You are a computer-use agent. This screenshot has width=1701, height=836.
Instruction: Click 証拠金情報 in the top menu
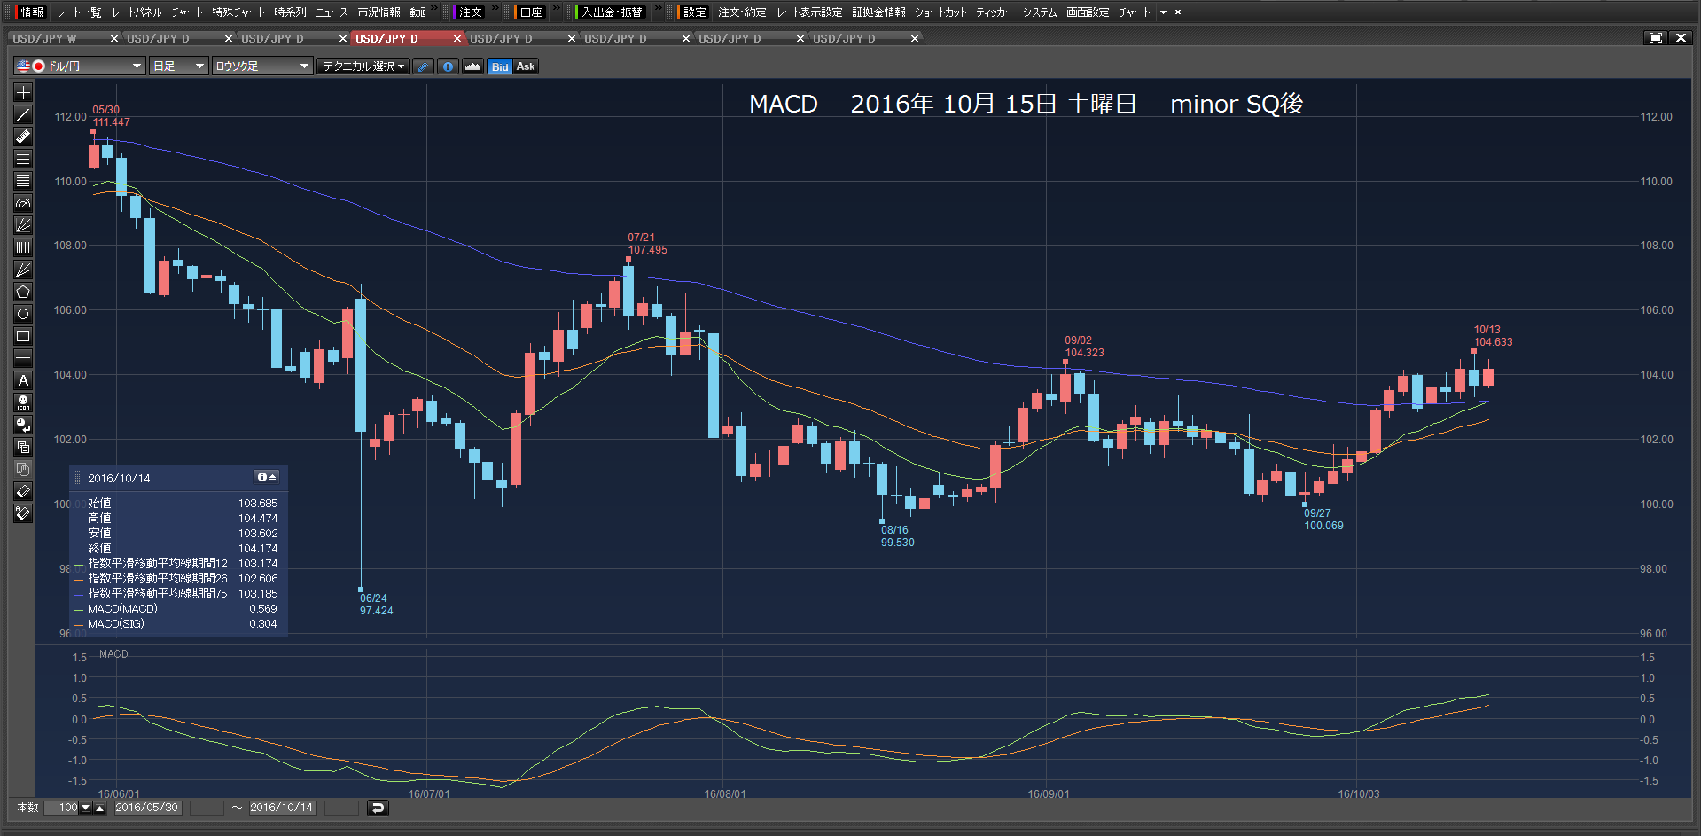tap(878, 12)
